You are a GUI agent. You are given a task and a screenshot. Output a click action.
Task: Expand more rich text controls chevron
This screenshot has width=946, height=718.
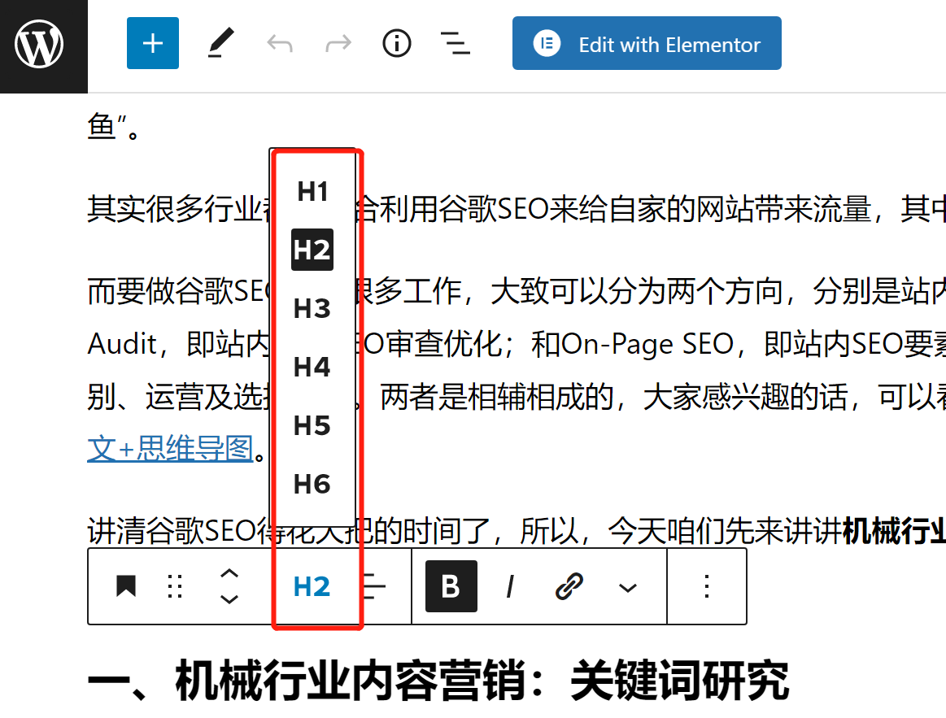(x=628, y=587)
